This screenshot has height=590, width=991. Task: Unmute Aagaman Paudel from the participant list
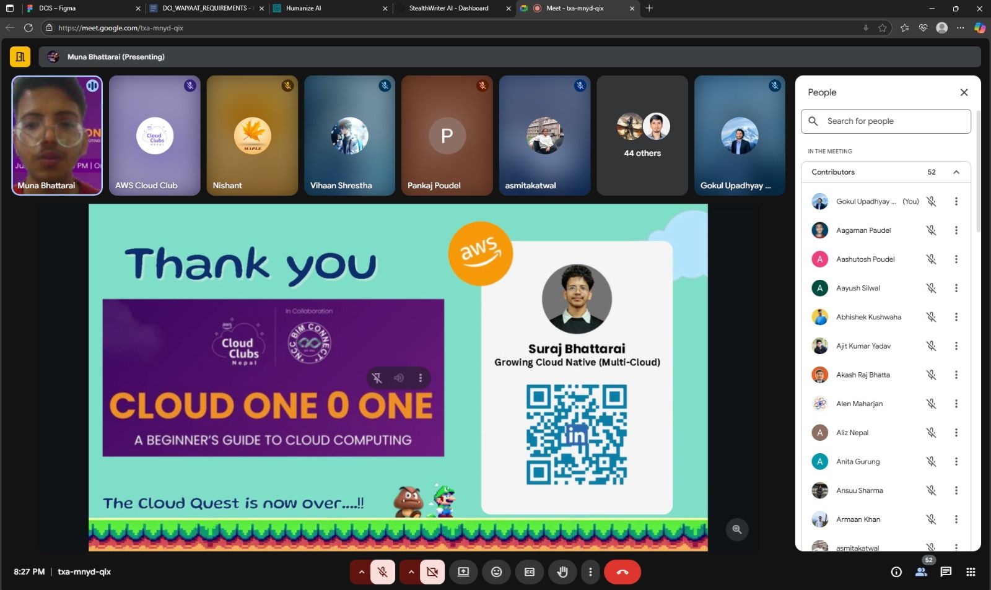click(x=932, y=230)
